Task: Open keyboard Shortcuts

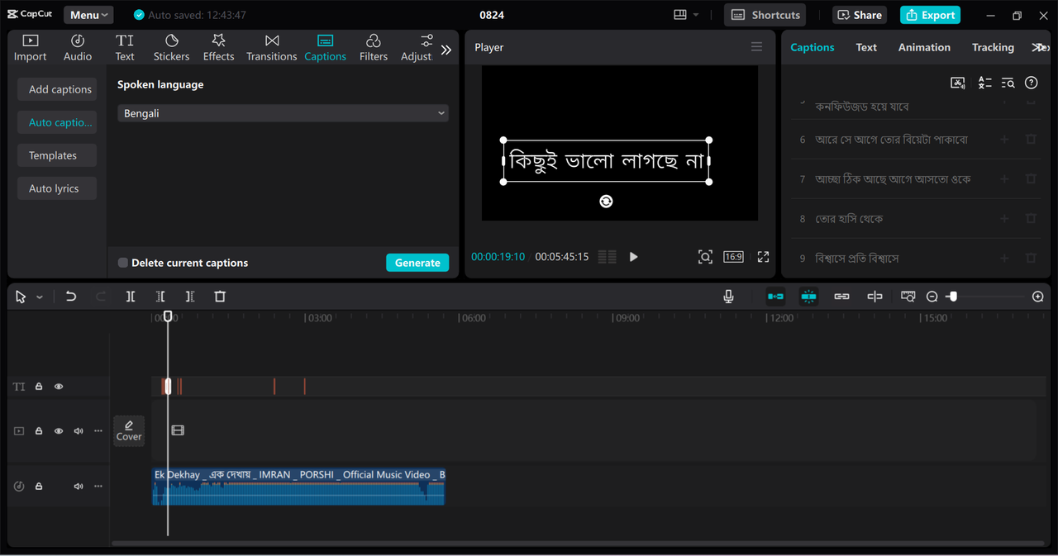Action: pos(765,15)
